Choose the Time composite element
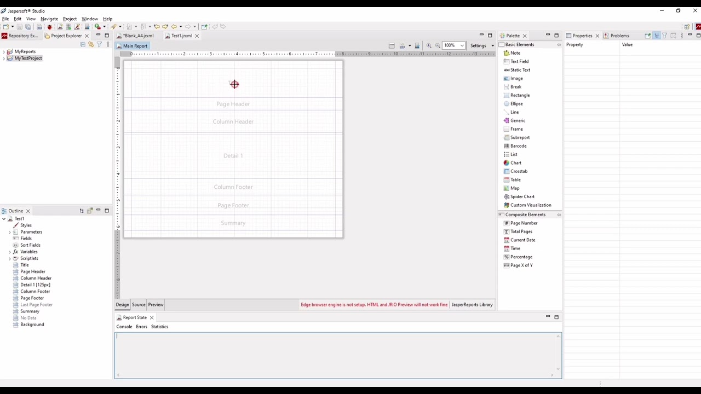Screen dimensions: 701x394 512,248
